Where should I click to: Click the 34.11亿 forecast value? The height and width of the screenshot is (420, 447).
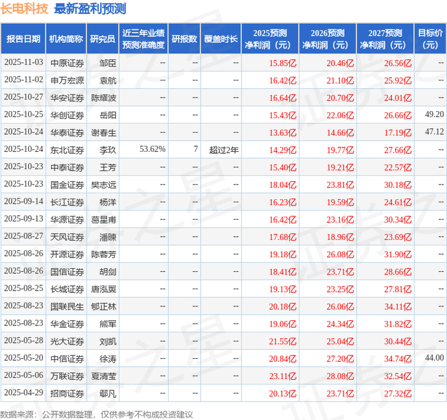pyautogui.click(x=398, y=306)
